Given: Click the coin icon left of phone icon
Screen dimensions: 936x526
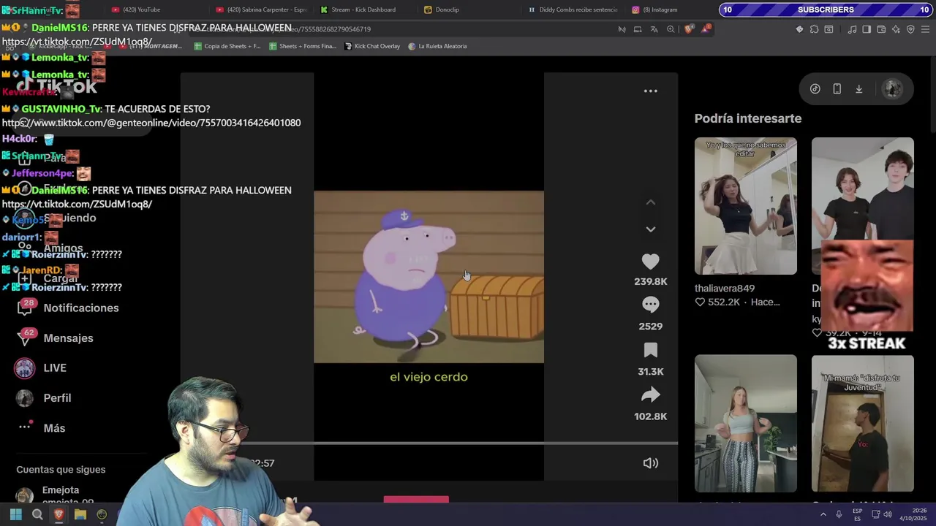Looking at the screenshot, I should 815,88.
